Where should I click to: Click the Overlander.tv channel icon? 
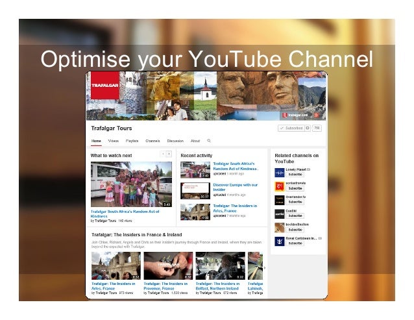point(279,200)
